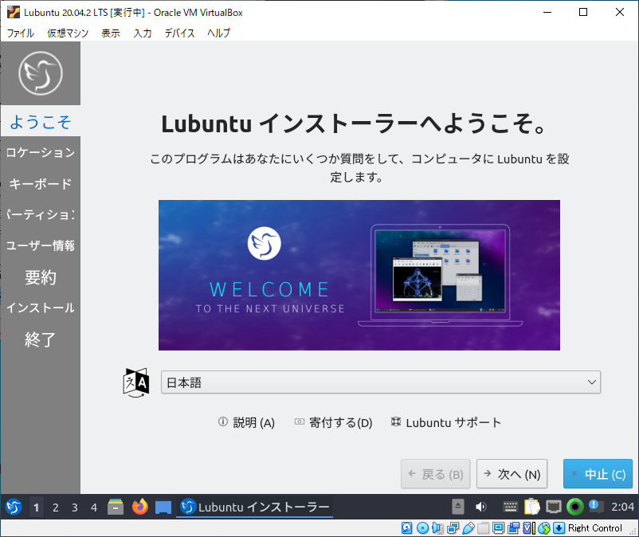Image resolution: width=639 pixels, height=537 pixels.
Task: Open the 入力 menu
Action: 143,33
